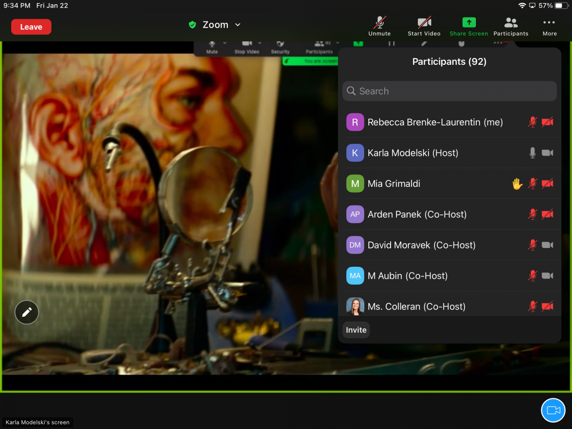Screen dimensions: 572x429
Task: Click the participant Search field
Action: pos(449,91)
